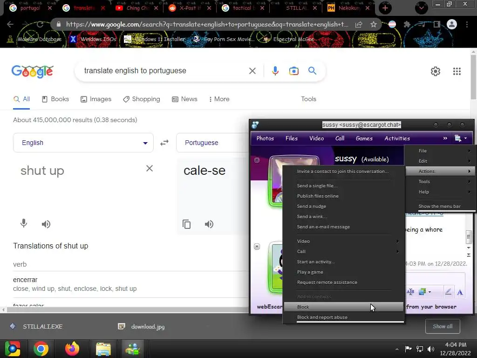
Task: Click the blue search magnifier icon
Action: (312, 71)
